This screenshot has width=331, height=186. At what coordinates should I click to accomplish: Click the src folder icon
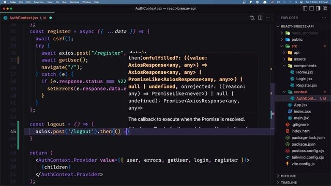[x=288, y=46]
